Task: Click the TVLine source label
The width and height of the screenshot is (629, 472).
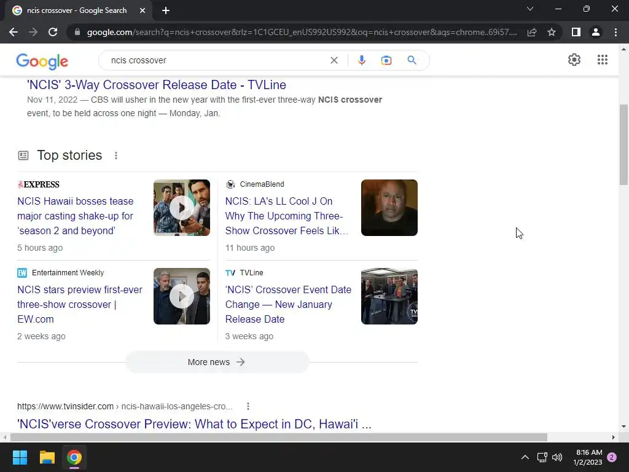Action: [251, 273]
